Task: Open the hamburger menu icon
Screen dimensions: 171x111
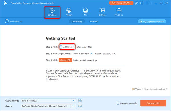Action: click(x=147, y=3)
